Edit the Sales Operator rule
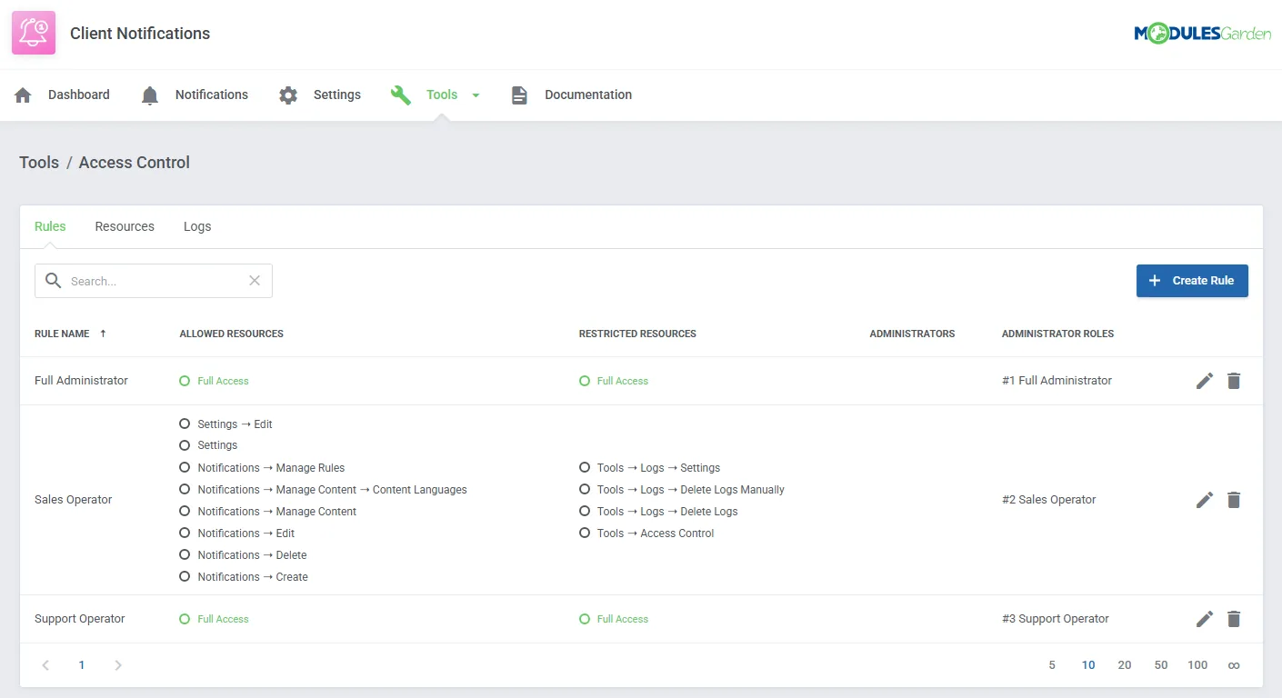The image size is (1282, 698). coord(1205,500)
